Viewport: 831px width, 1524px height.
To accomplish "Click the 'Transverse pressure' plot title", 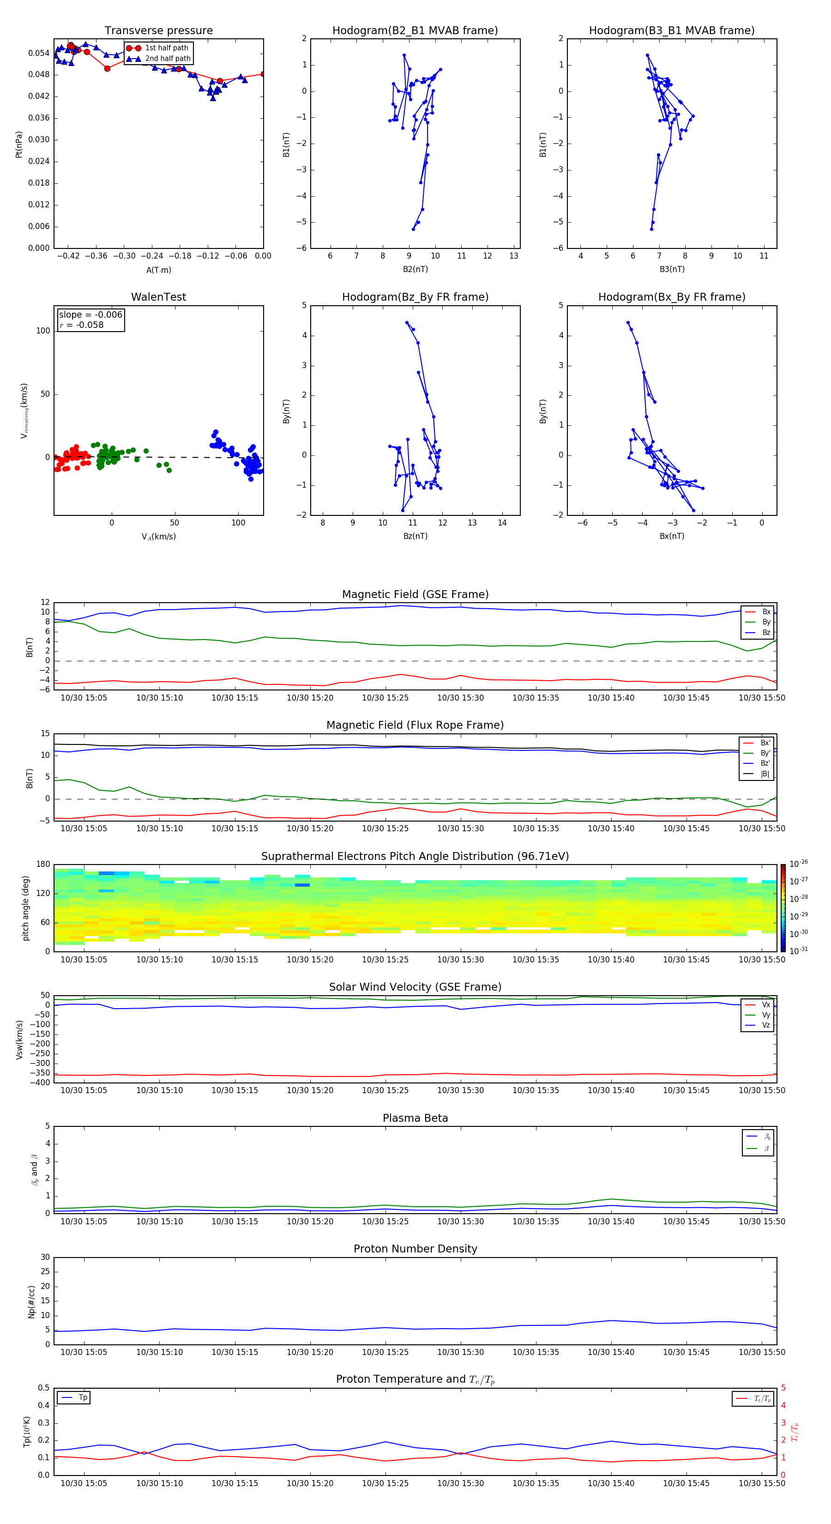I will (x=158, y=31).
